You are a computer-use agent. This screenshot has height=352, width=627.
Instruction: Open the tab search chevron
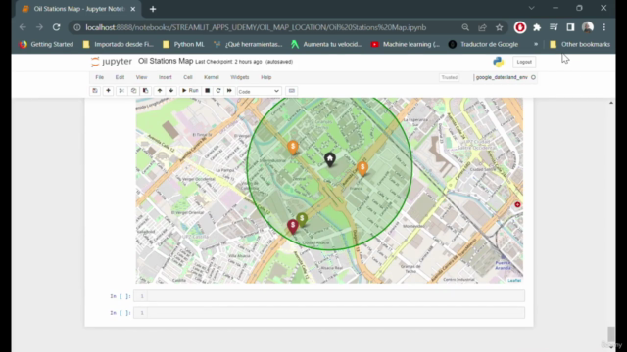click(x=531, y=8)
